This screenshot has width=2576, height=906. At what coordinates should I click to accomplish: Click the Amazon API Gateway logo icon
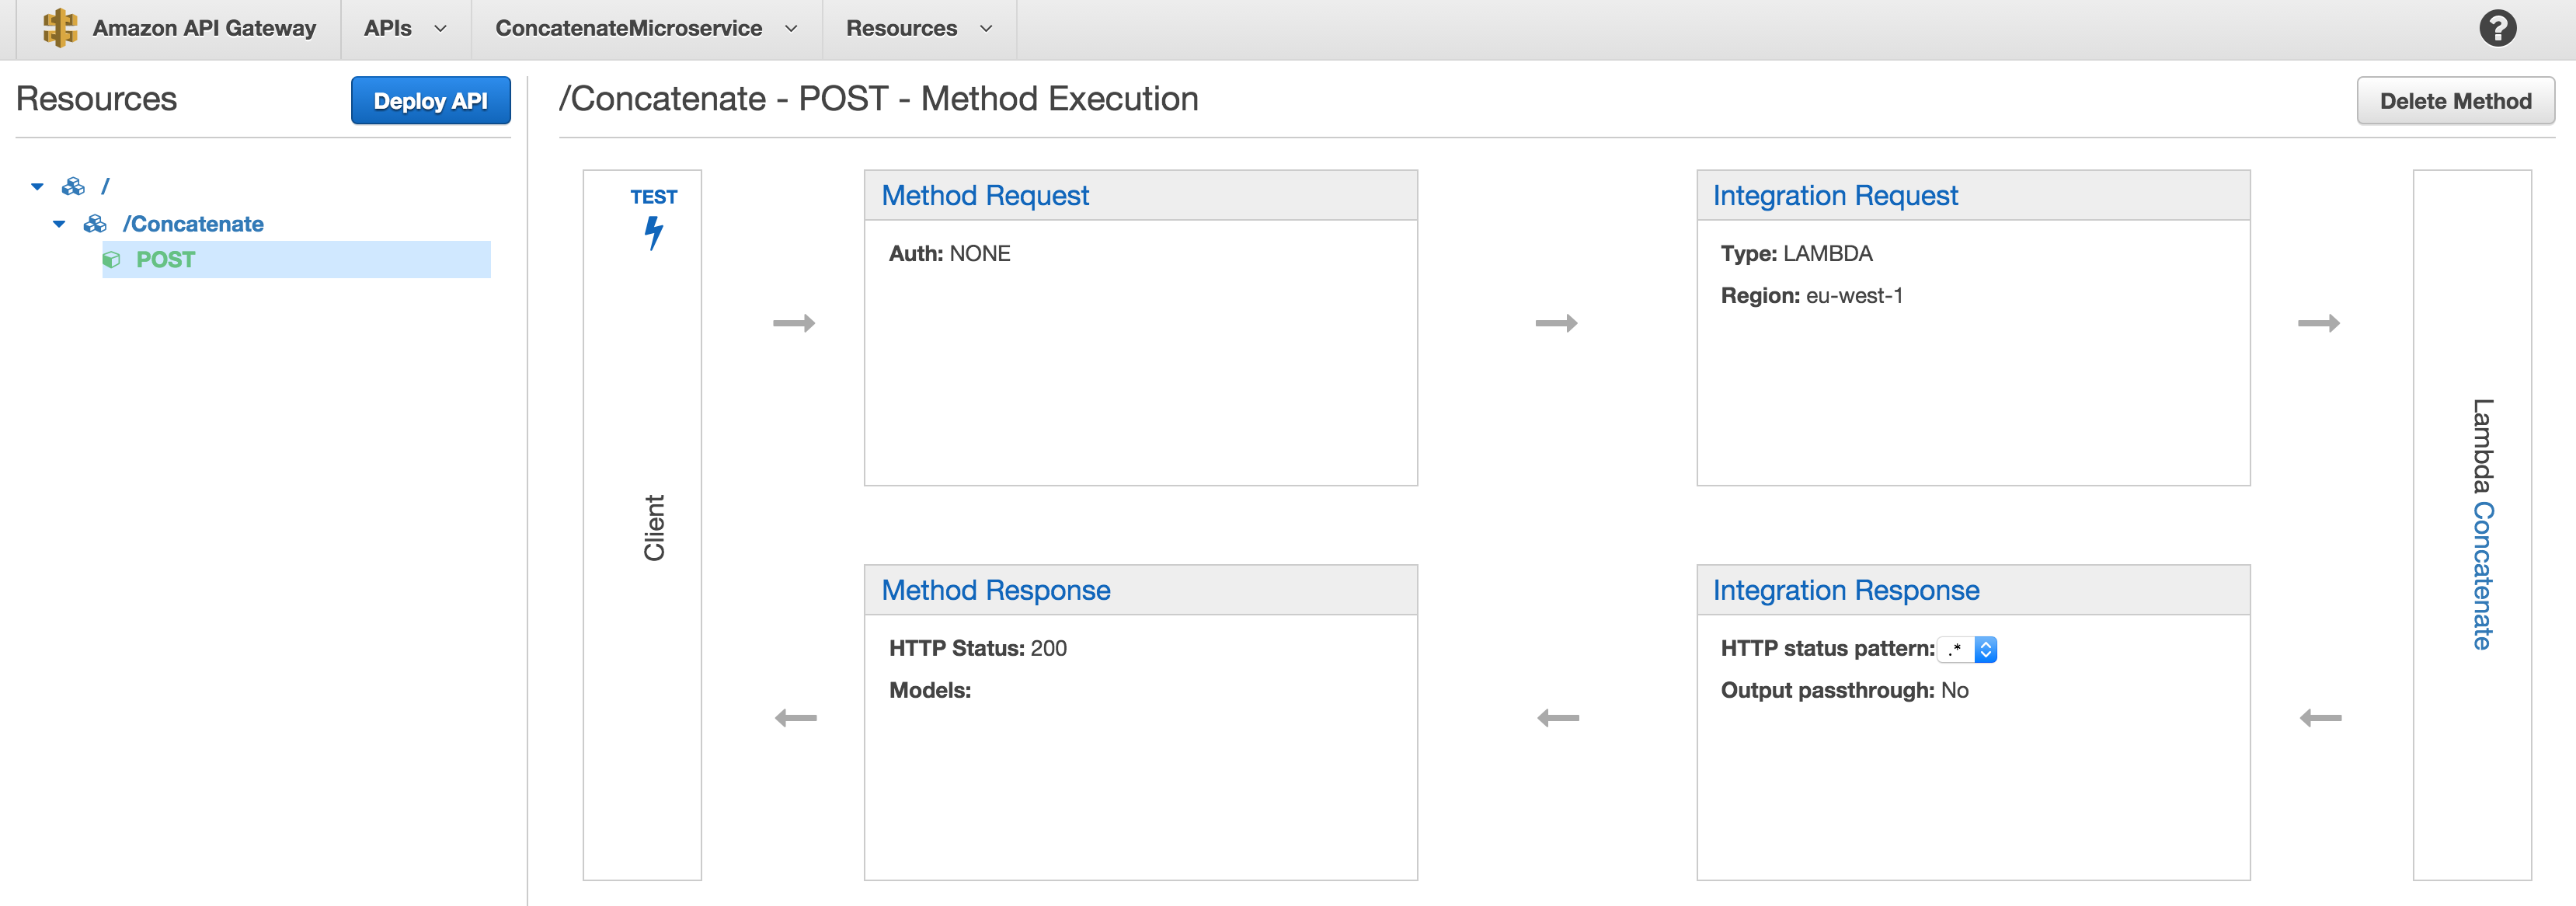pos(60,28)
